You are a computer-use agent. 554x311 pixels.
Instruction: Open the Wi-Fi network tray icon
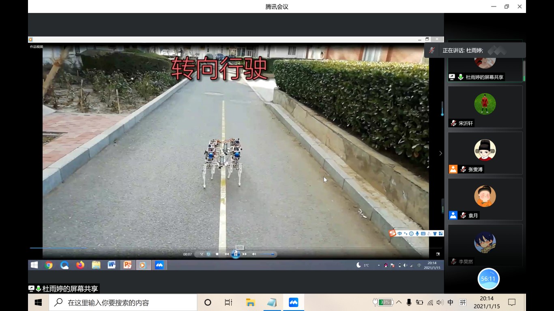(x=430, y=302)
